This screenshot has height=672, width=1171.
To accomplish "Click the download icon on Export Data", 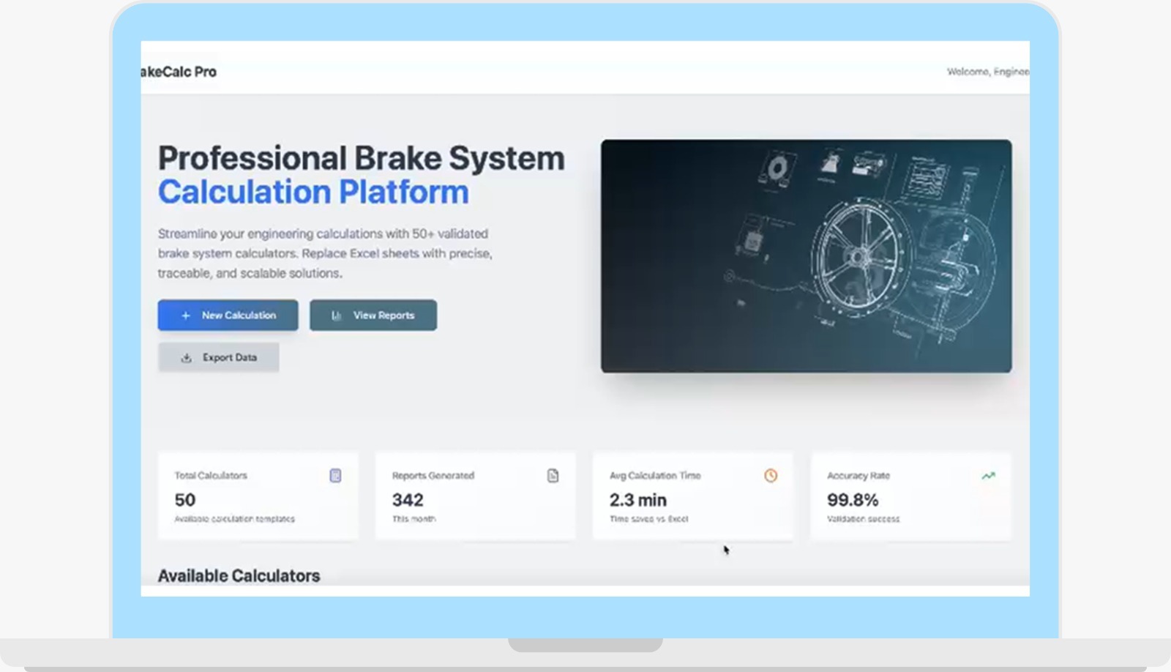I will (187, 358).
